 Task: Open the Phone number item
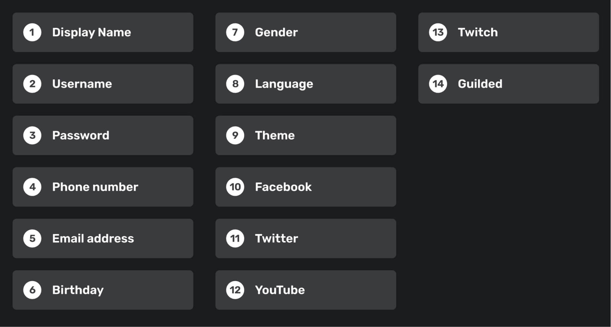click(103, 187)
